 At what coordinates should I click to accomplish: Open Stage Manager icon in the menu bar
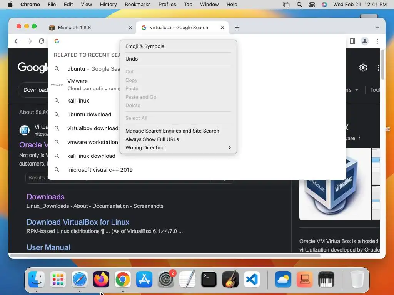[286, 5]
